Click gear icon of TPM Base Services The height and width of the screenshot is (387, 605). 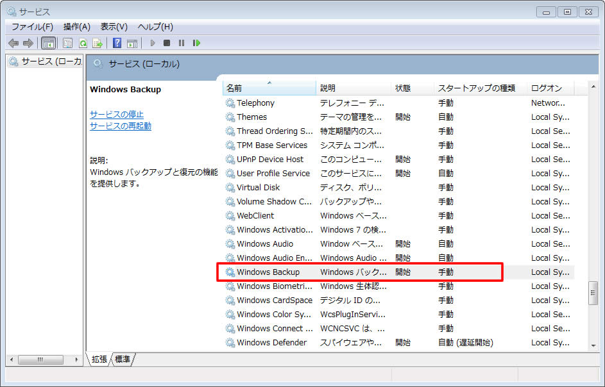[230, 145]
